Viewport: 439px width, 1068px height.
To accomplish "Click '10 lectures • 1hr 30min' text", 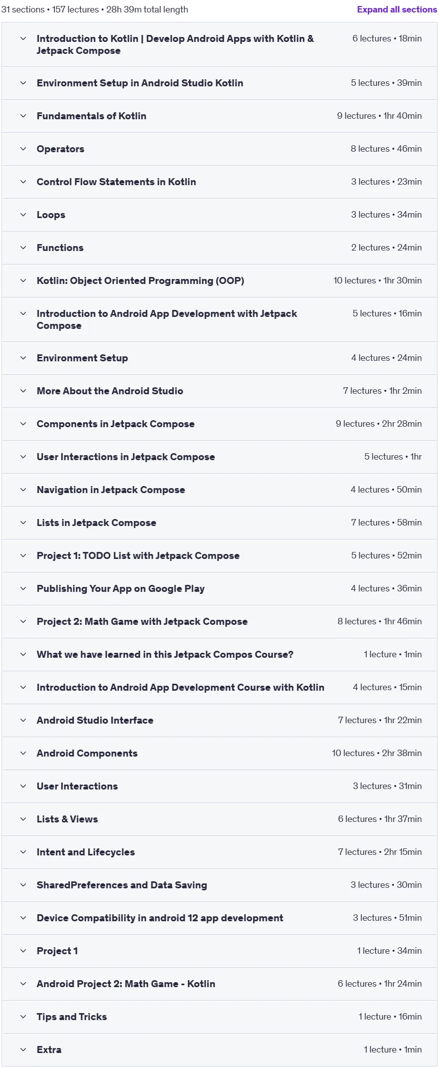I will (378, 280).
